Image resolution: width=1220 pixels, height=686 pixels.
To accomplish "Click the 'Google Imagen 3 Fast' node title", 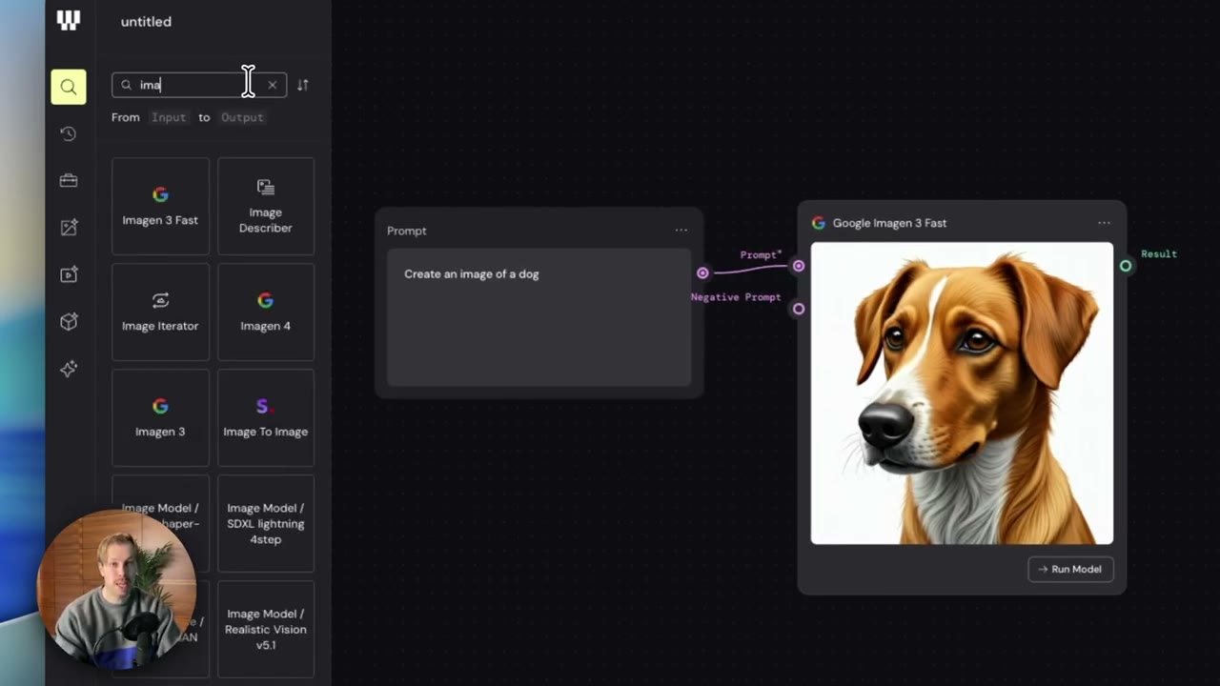I will click(x=889, y=223).
